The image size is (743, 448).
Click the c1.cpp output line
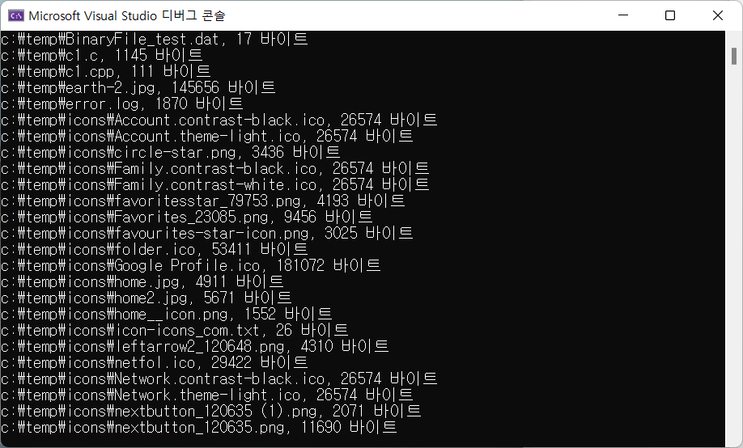(x=106, y=71)
